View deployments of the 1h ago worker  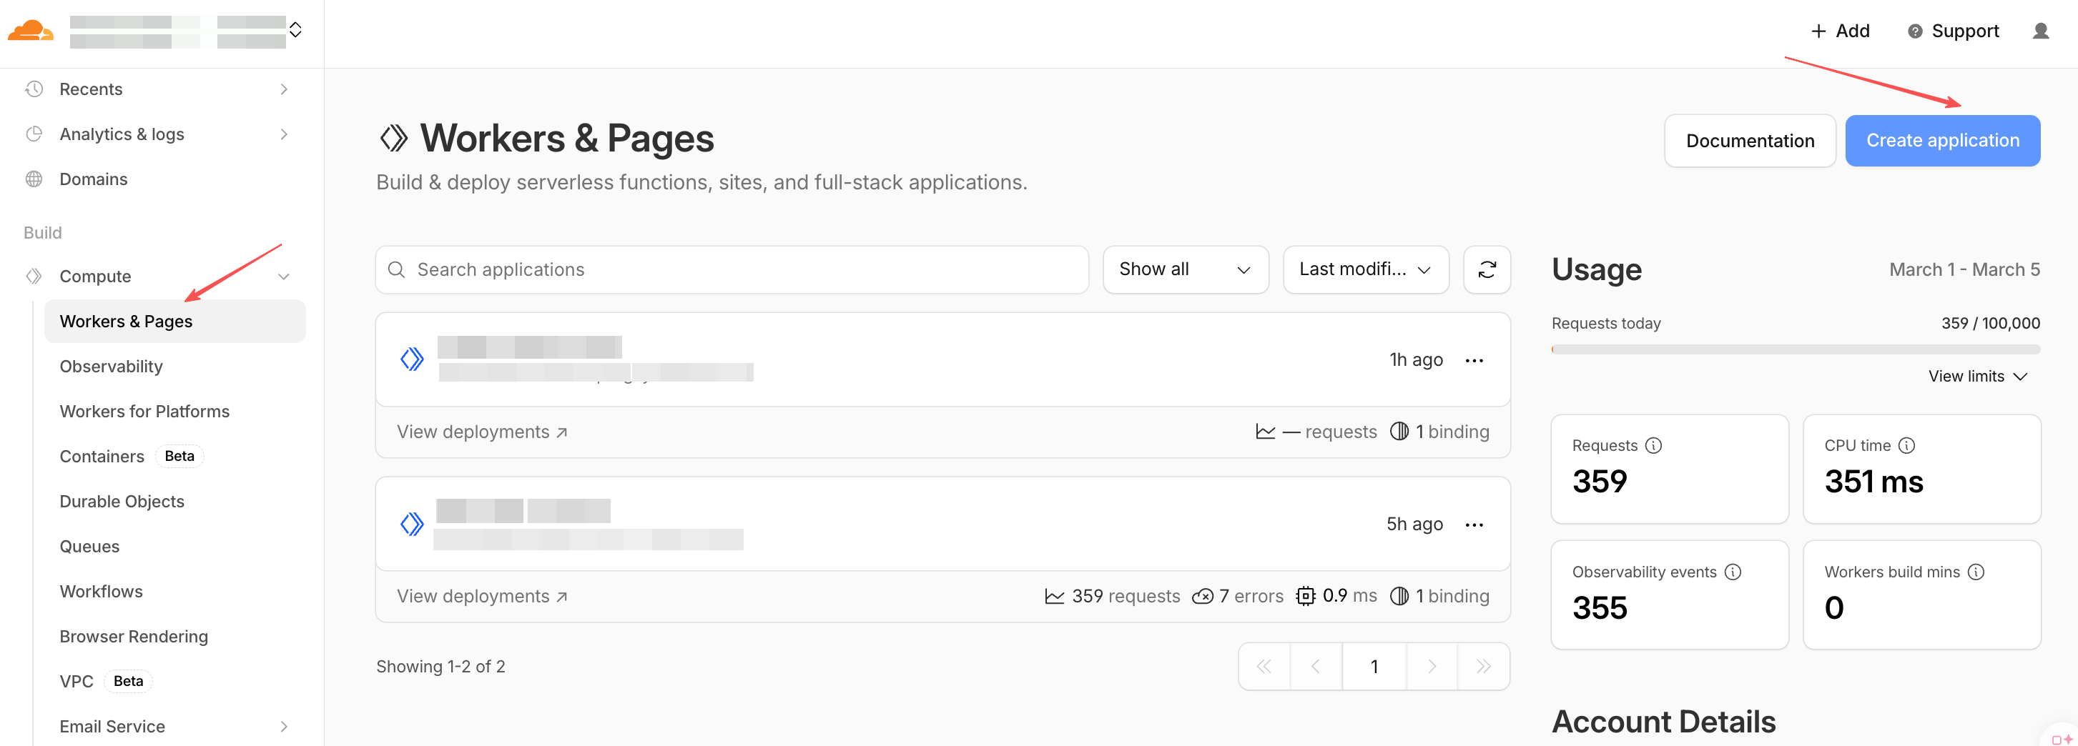[481, 432]
